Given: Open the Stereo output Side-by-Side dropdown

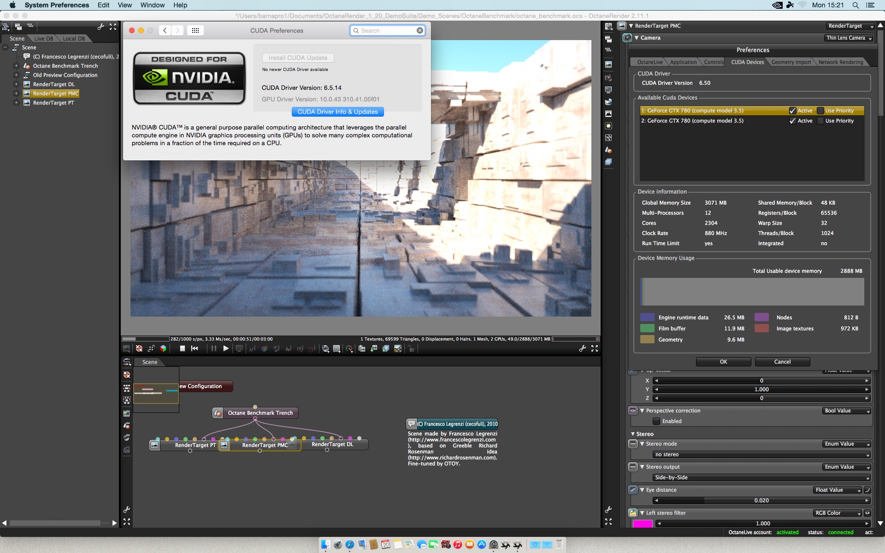Looking at the screenshot, I should click(761, 477).
